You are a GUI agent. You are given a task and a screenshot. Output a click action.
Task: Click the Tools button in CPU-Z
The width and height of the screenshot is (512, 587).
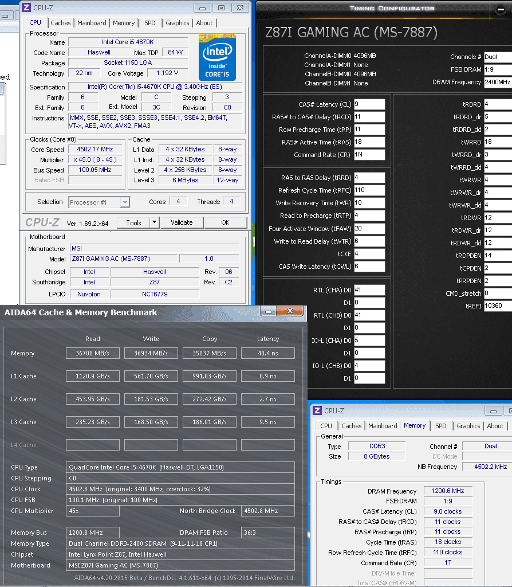pyautogui.click(x=133, y=222)
